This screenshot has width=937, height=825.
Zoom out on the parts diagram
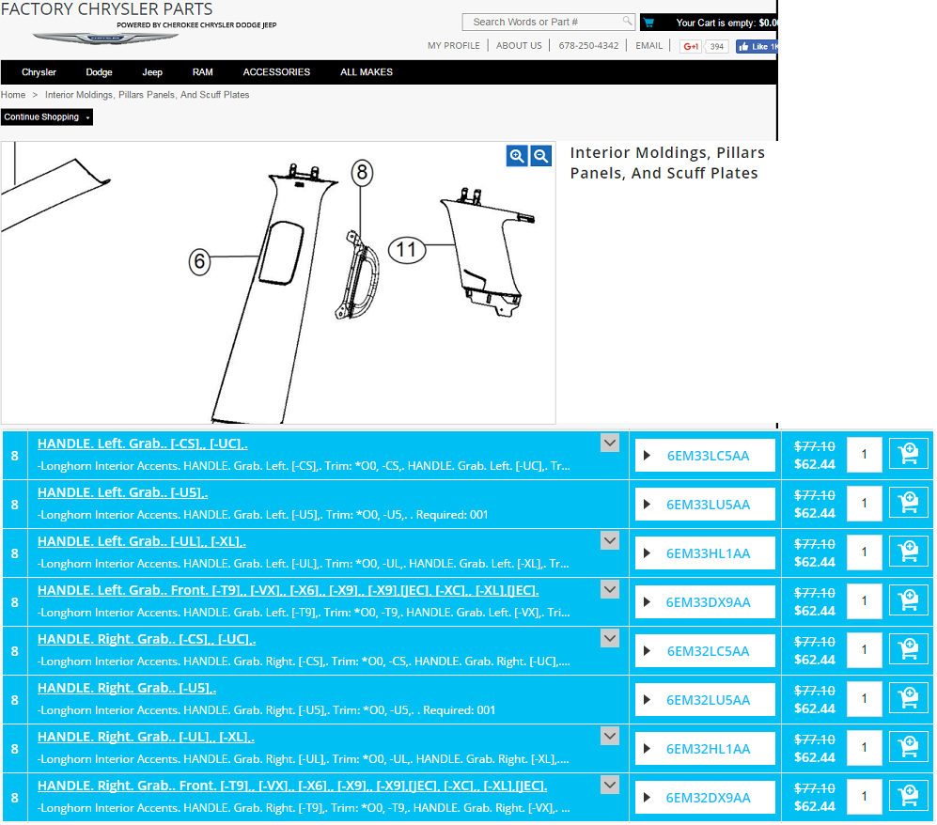point(540,157)
